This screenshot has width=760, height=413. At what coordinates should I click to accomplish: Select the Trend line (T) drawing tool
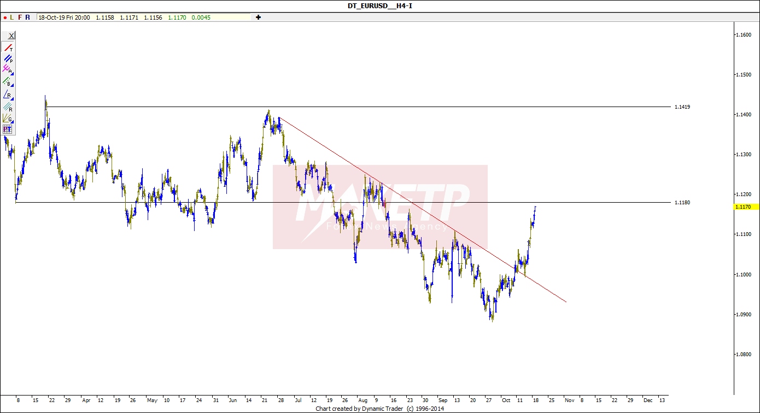[8, 48]
